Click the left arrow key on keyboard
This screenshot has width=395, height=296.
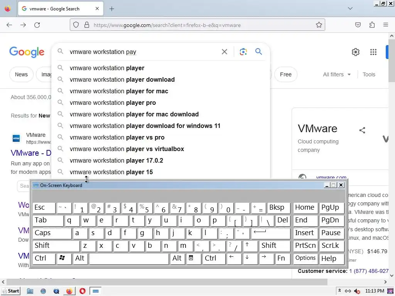coord(234,259)
